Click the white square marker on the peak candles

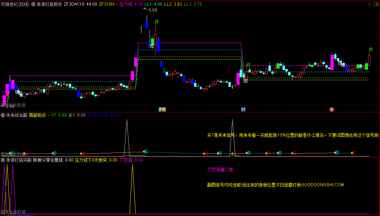pos(152,46)
